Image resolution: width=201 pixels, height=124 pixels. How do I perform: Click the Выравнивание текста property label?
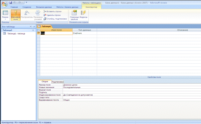tap(49, 100)
